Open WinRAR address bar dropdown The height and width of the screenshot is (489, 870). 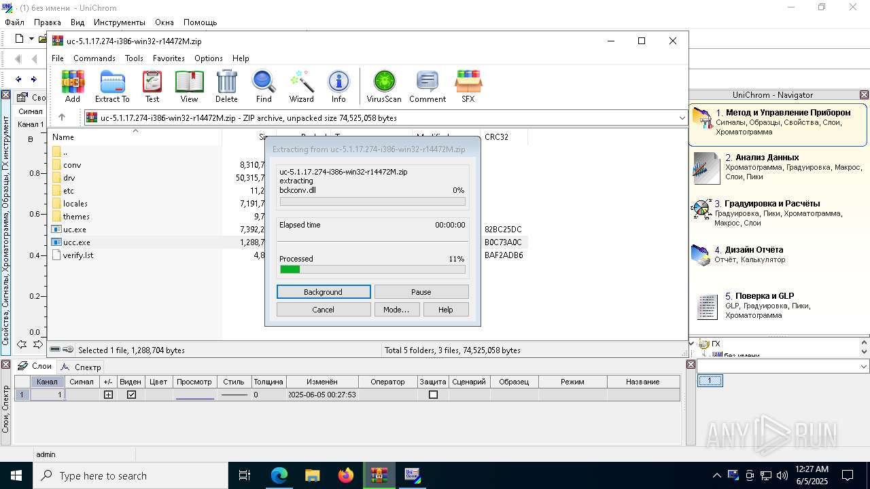coord(682,117)
